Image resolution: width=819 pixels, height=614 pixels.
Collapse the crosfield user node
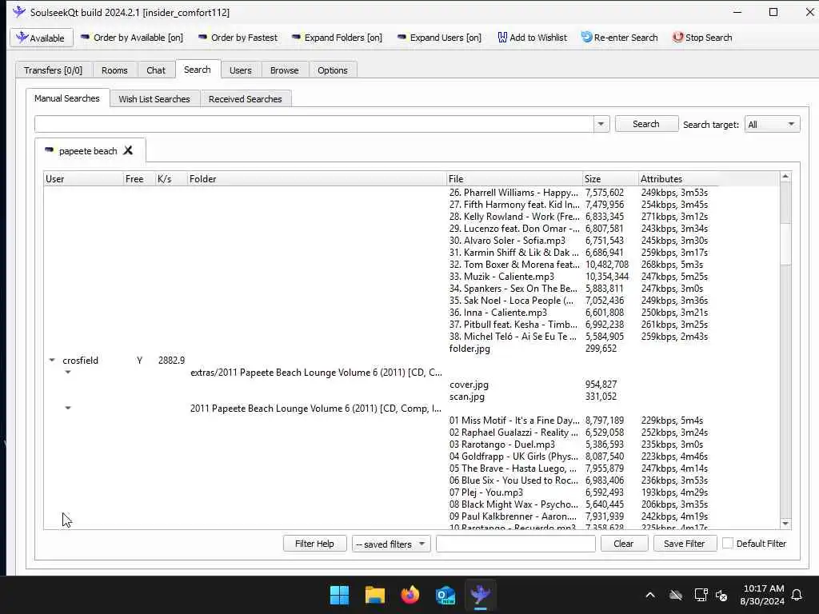(52, 361)
